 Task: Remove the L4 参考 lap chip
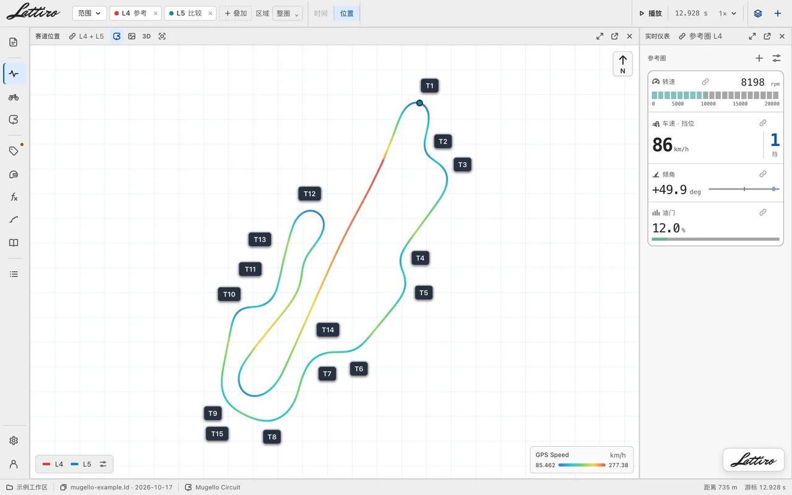tap(155, 13)
